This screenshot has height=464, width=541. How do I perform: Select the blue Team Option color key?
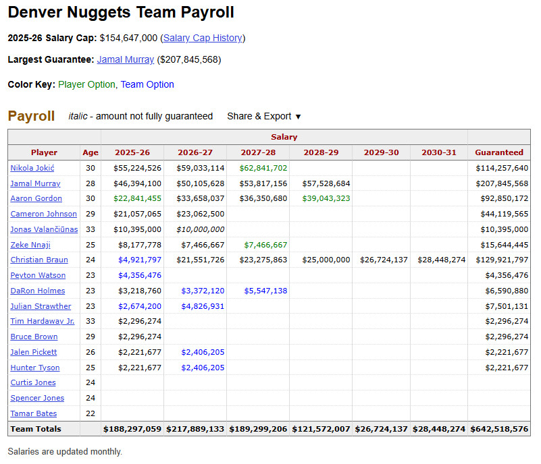coord(147,84)
